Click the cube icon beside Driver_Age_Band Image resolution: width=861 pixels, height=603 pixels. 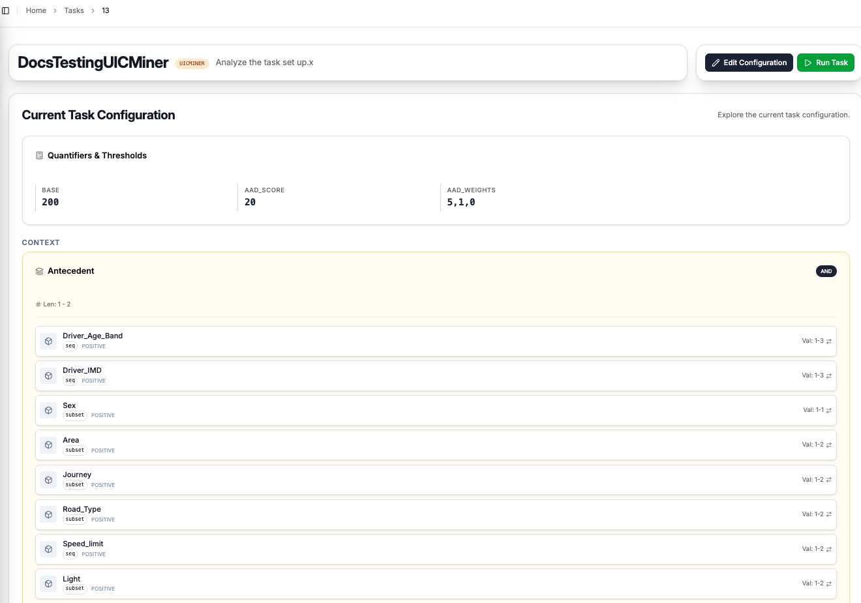pos(48,341)
